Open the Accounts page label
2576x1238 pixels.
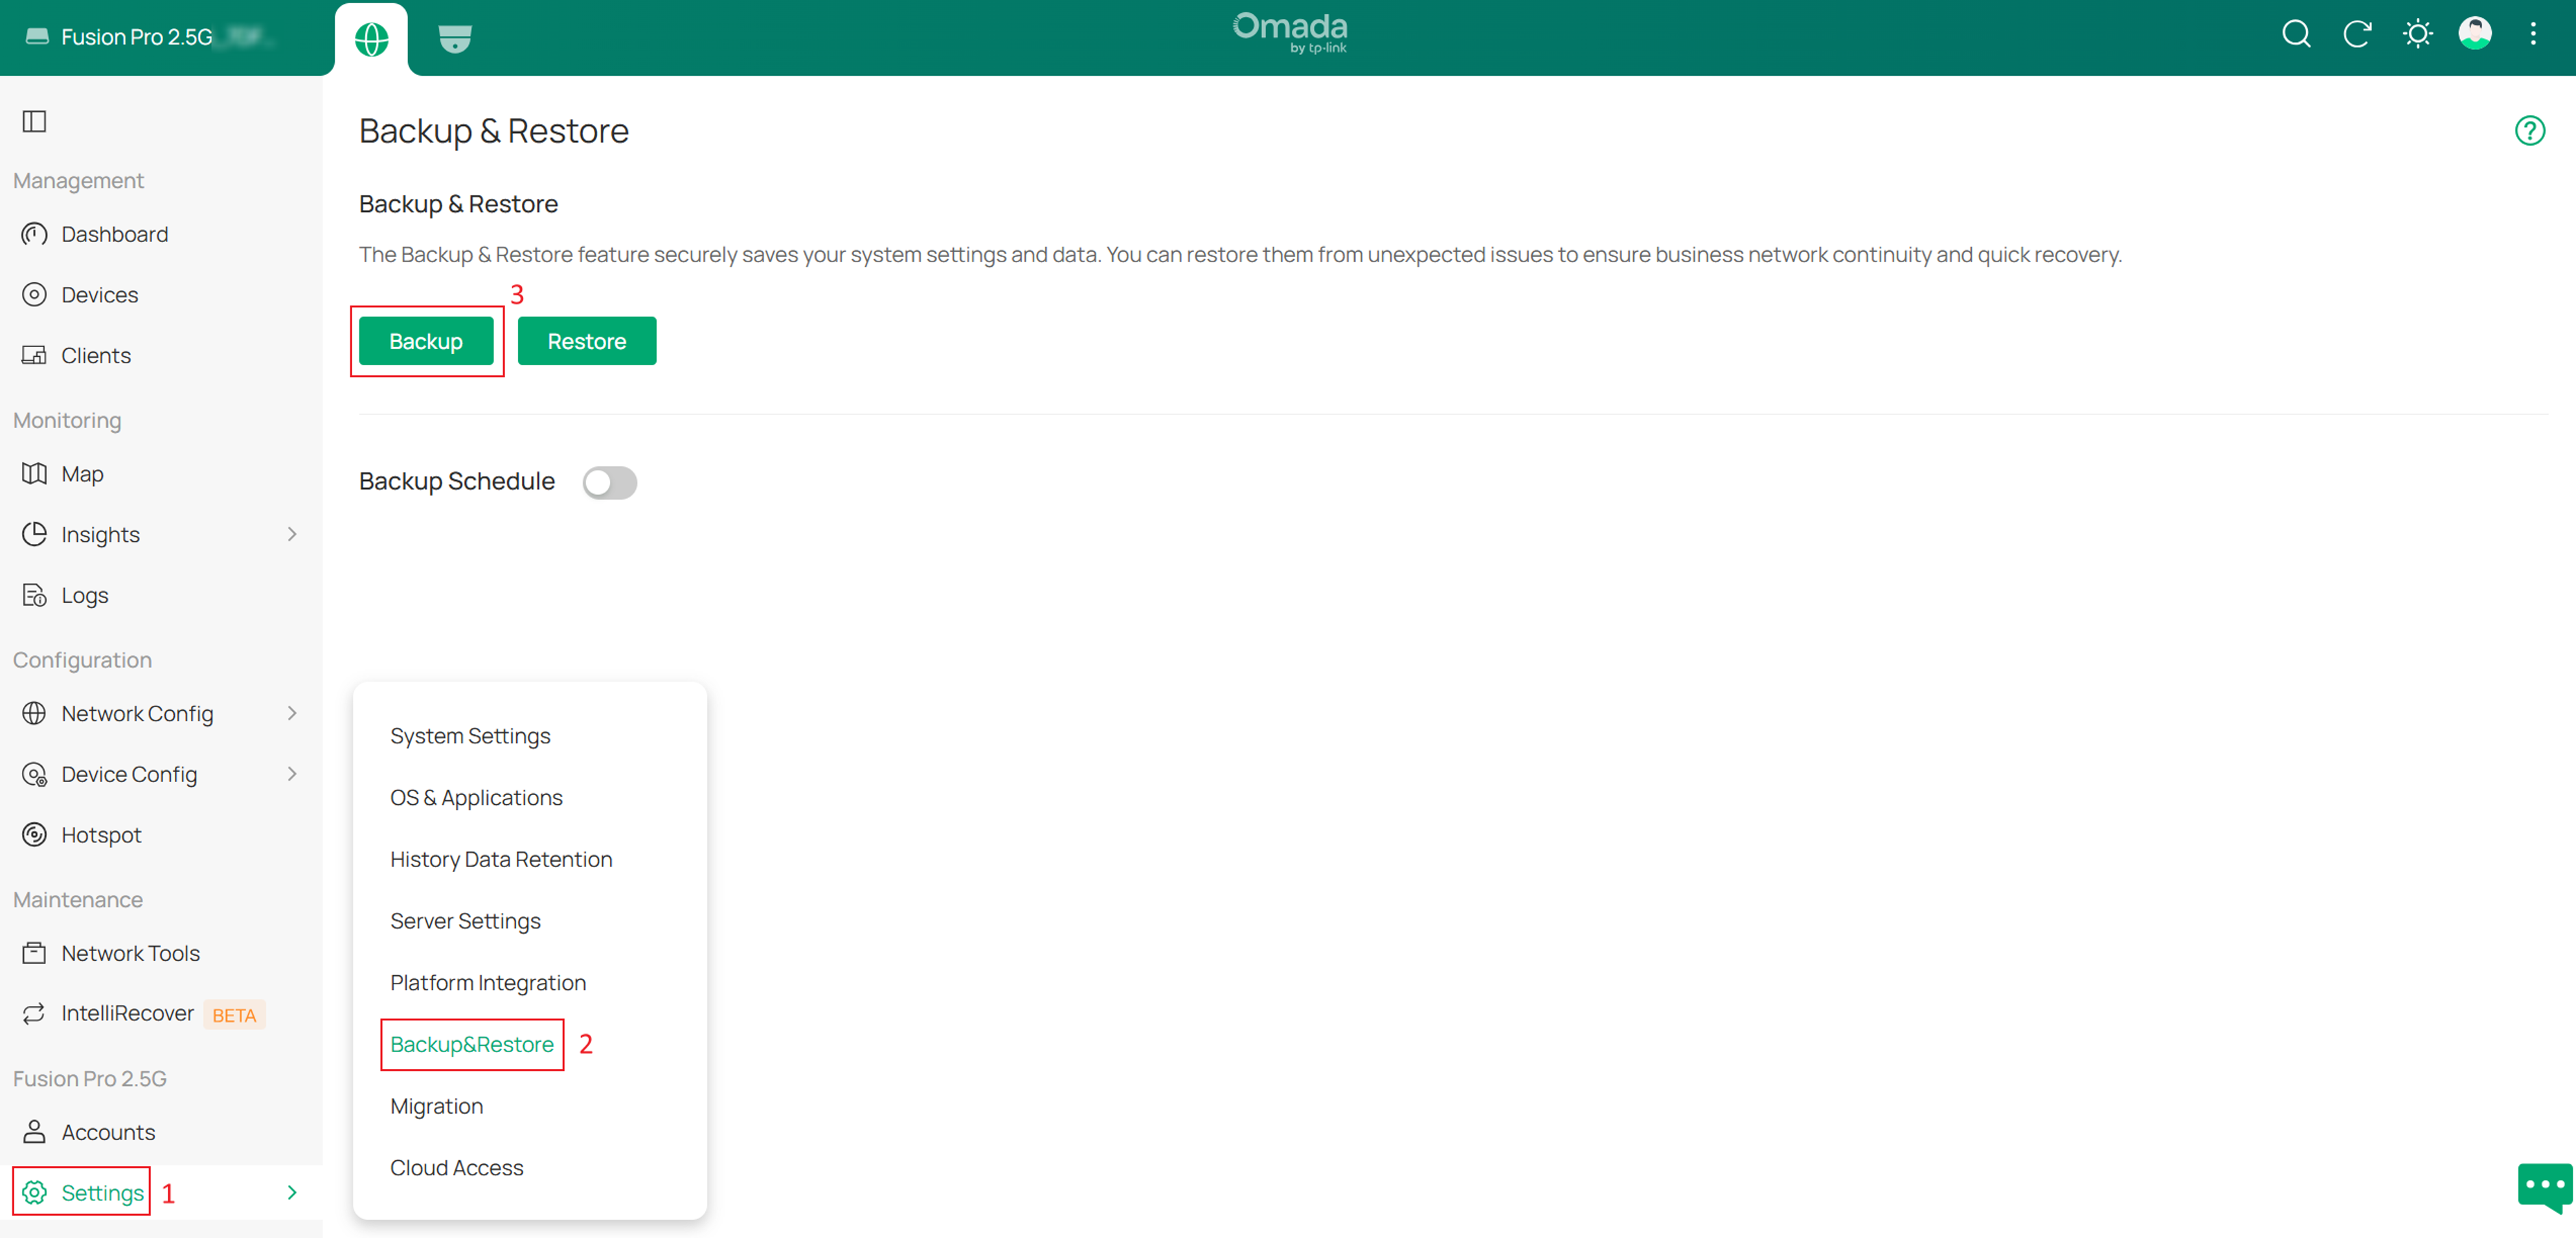click(x=108, y=1132)
